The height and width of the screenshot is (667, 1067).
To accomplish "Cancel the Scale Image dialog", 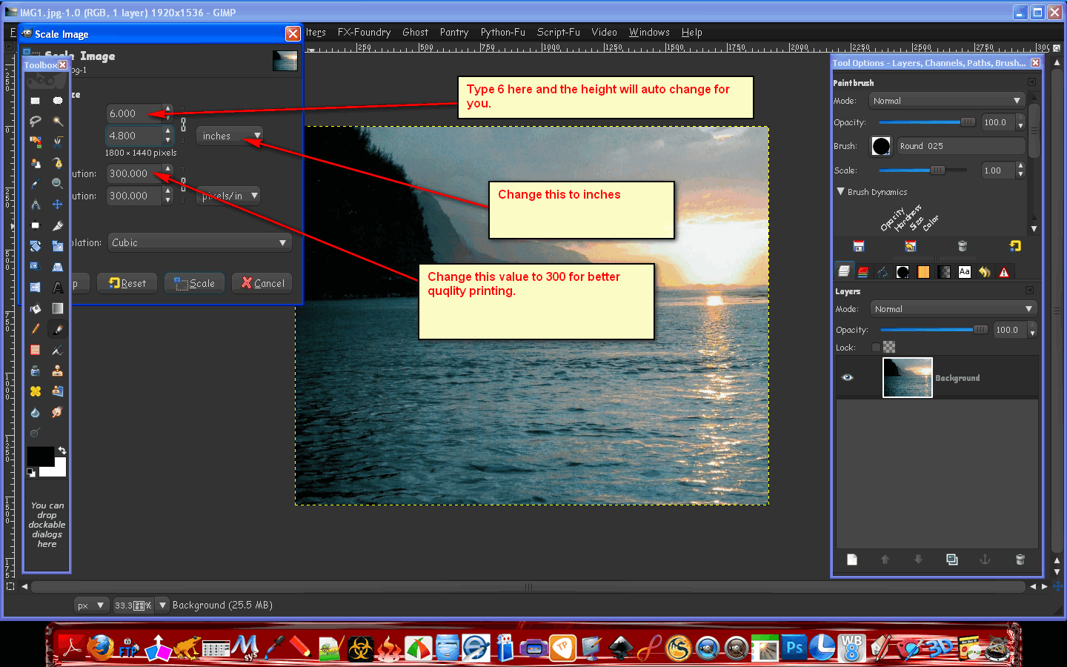I will coord(262,283).
